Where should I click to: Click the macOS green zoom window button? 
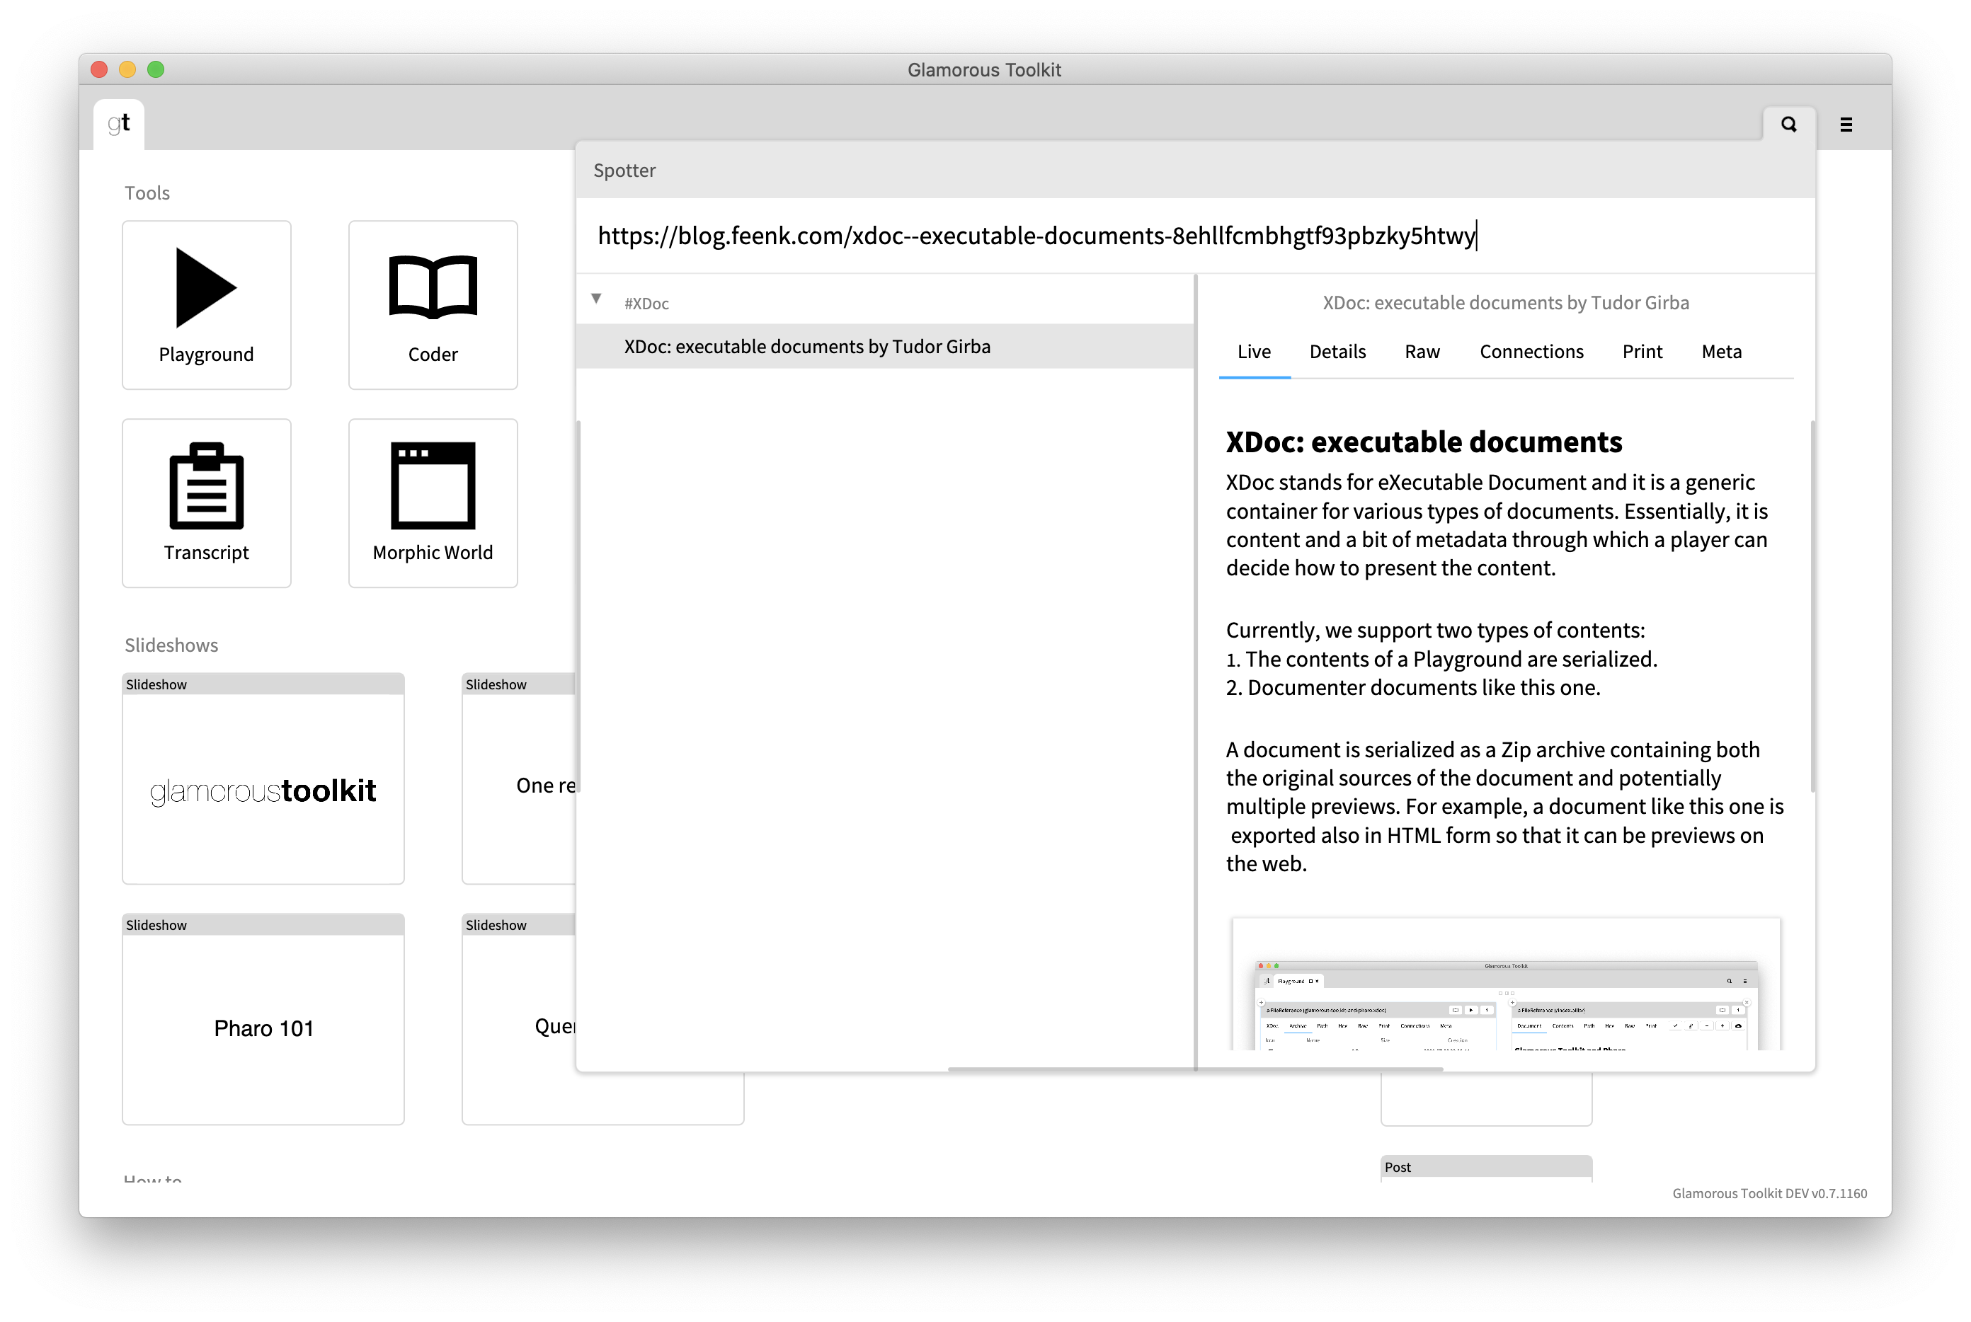point(156,69)
